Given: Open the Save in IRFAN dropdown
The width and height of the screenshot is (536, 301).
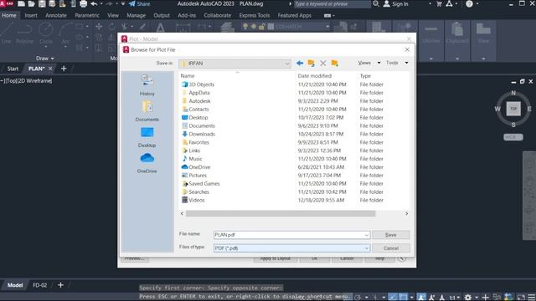Looking at the screenshot, I should (x=234, y=64).
